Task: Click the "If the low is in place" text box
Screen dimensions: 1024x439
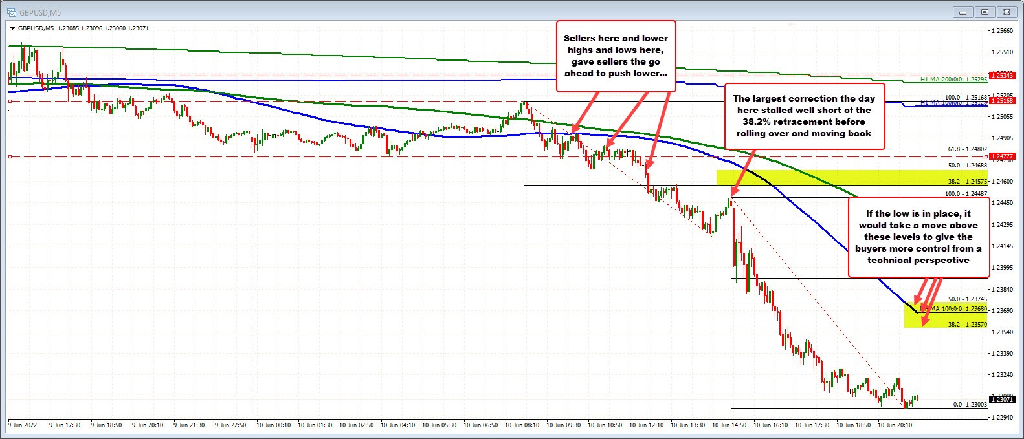Action: click(x=918, y=237)
